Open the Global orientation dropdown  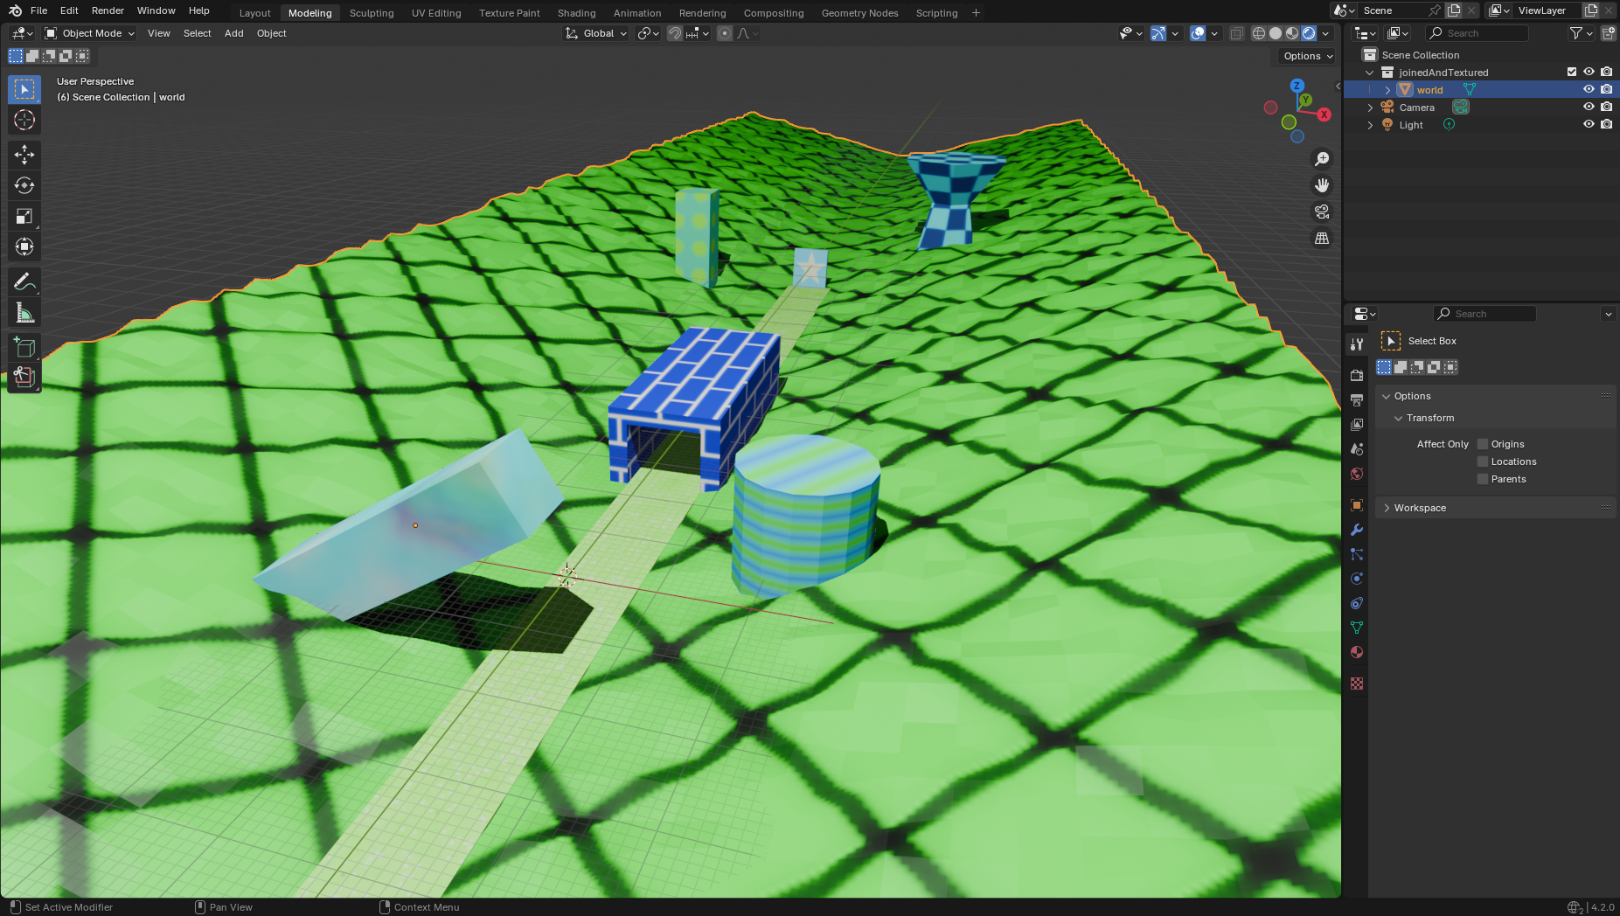pyautogui.click(x=597, y=33)
